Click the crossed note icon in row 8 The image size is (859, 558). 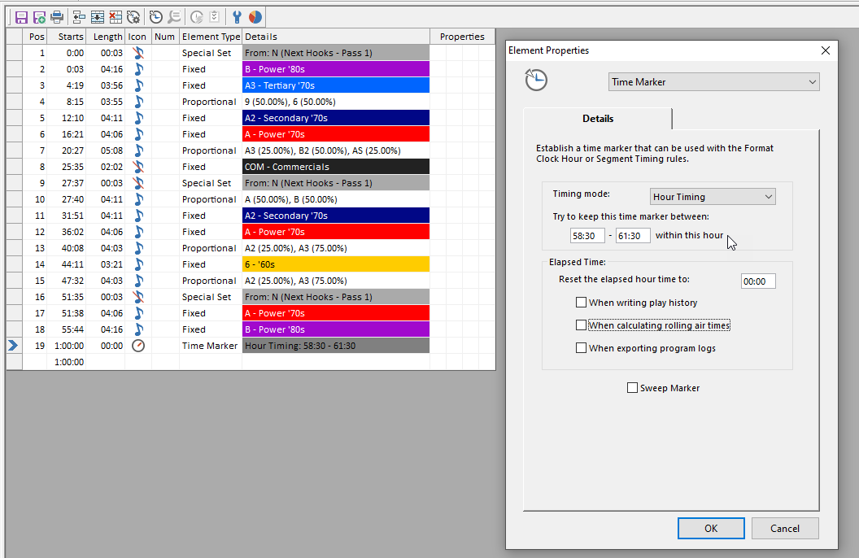coord(138,167)
